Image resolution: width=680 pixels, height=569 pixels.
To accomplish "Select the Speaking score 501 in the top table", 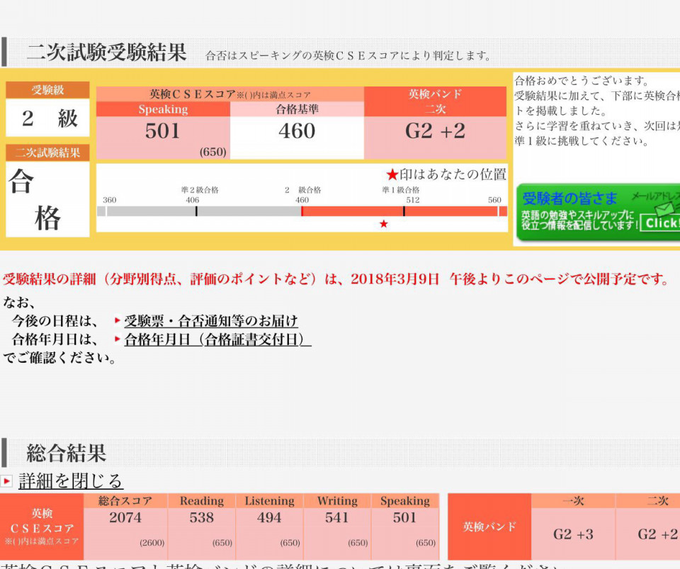I will point(163,131).
